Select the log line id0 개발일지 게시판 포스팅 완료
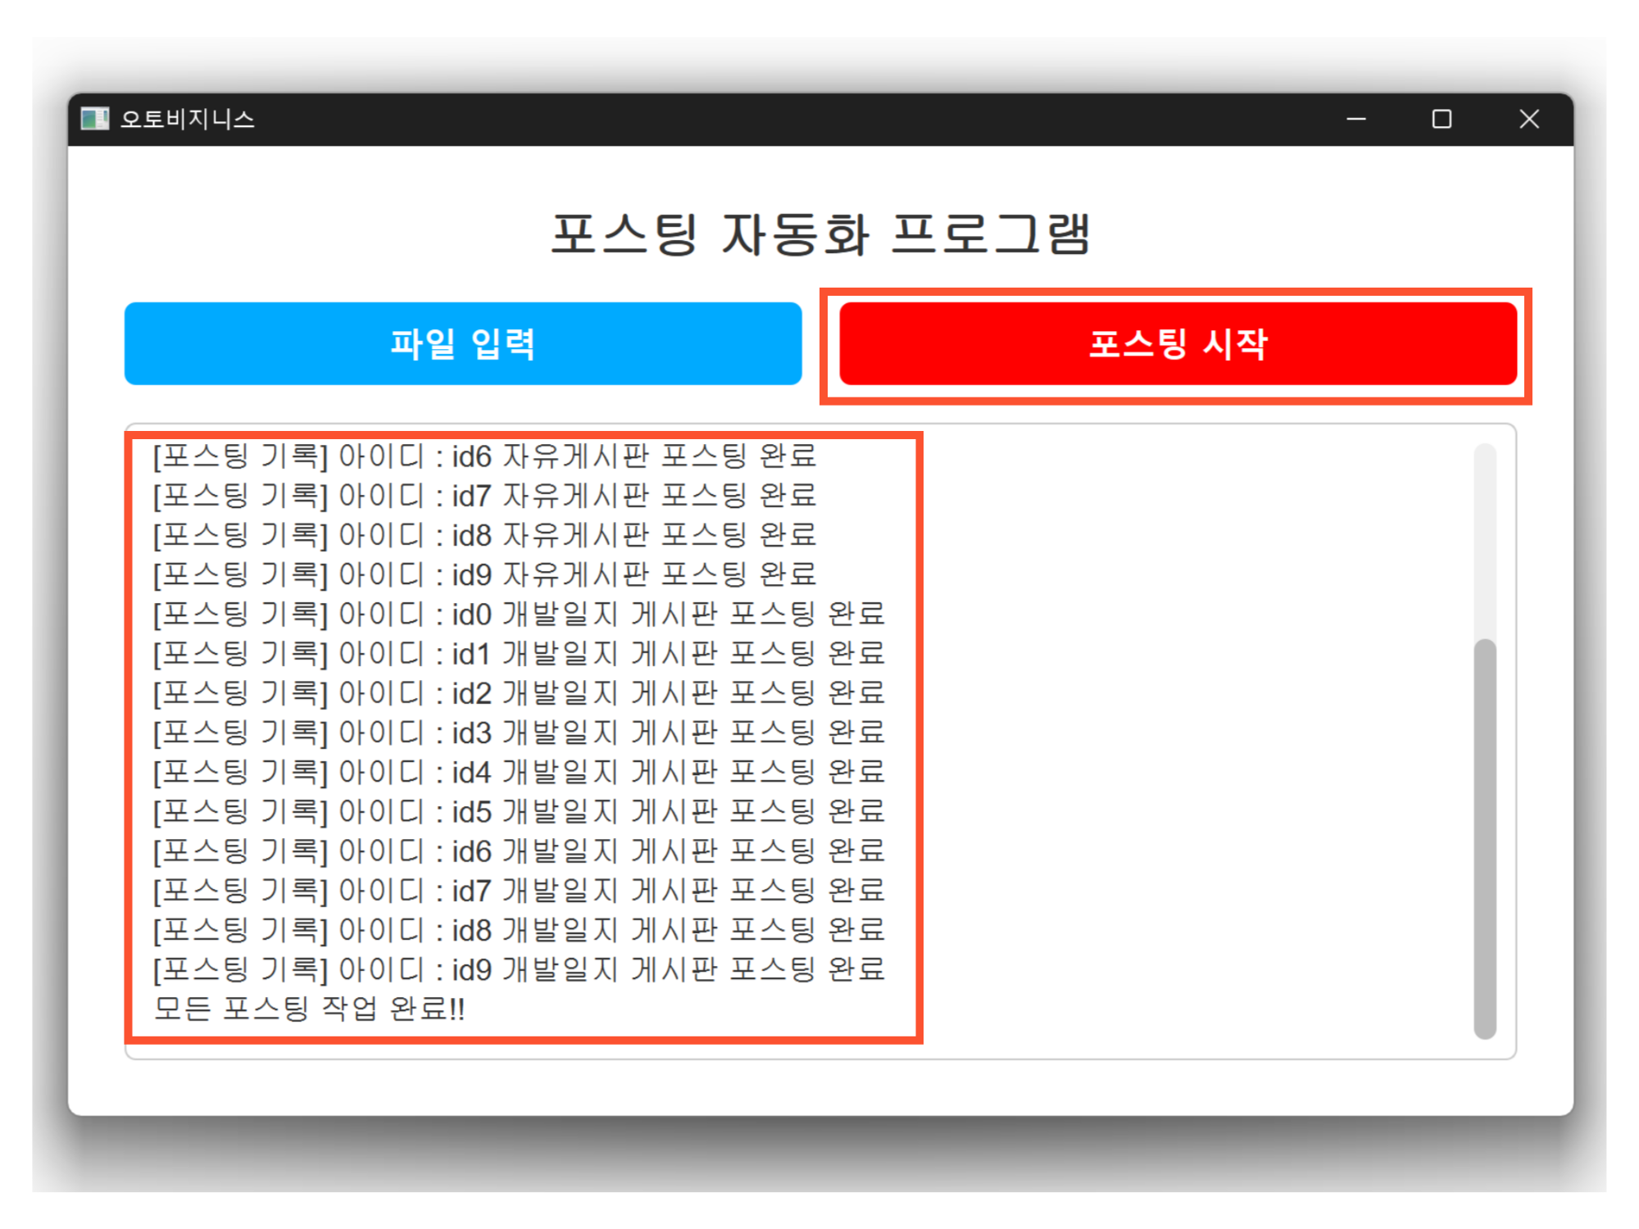Image resolution: width=1639 pixels, height=1229 pixels. (520, 614)
